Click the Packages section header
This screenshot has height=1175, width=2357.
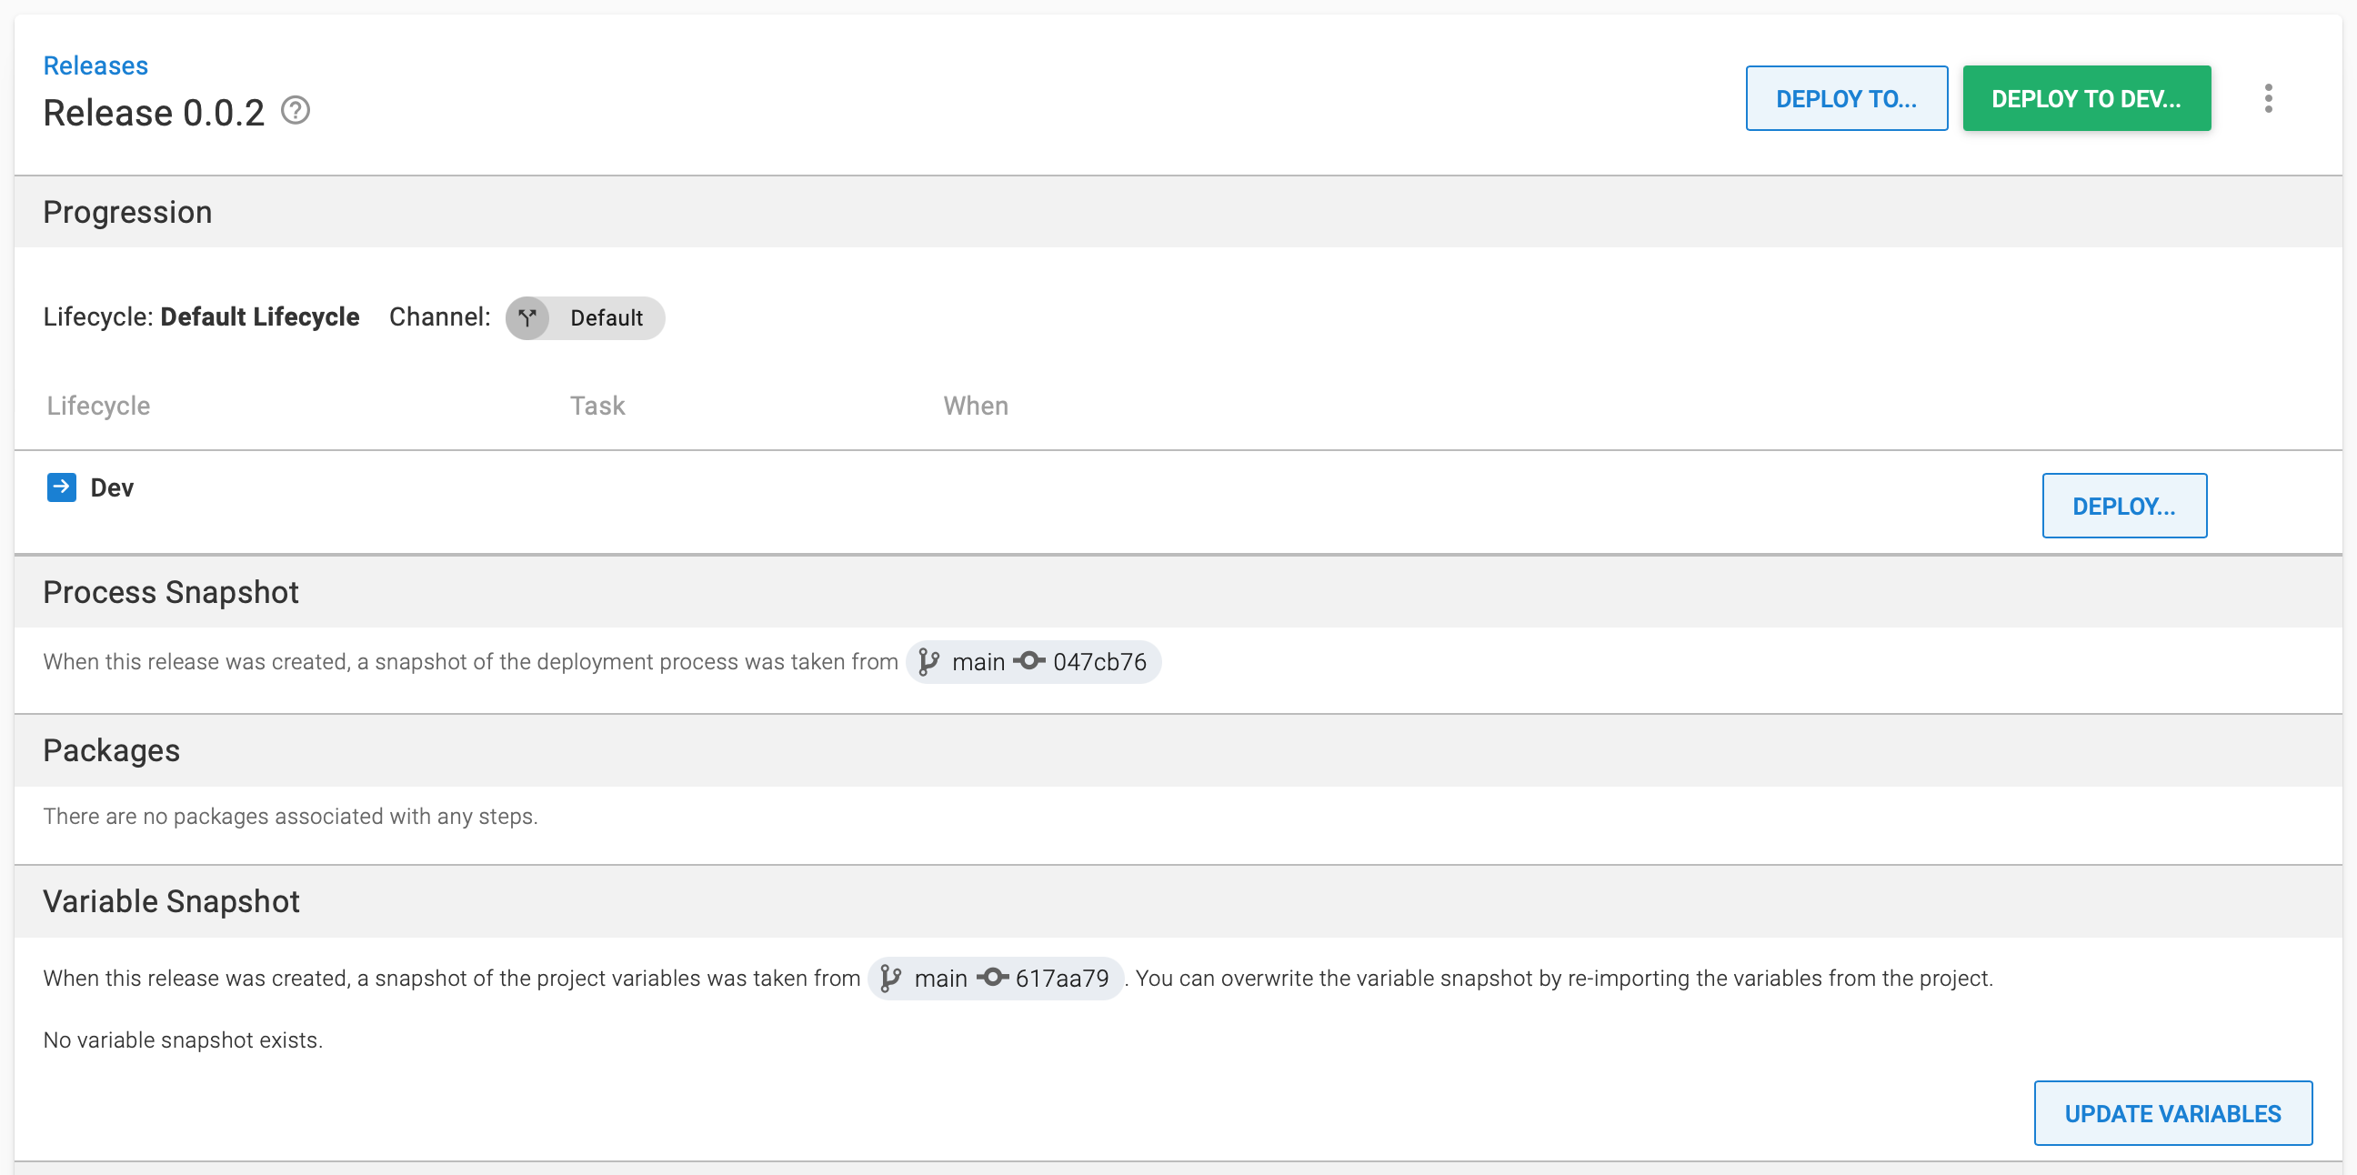(x=111, y=749)
